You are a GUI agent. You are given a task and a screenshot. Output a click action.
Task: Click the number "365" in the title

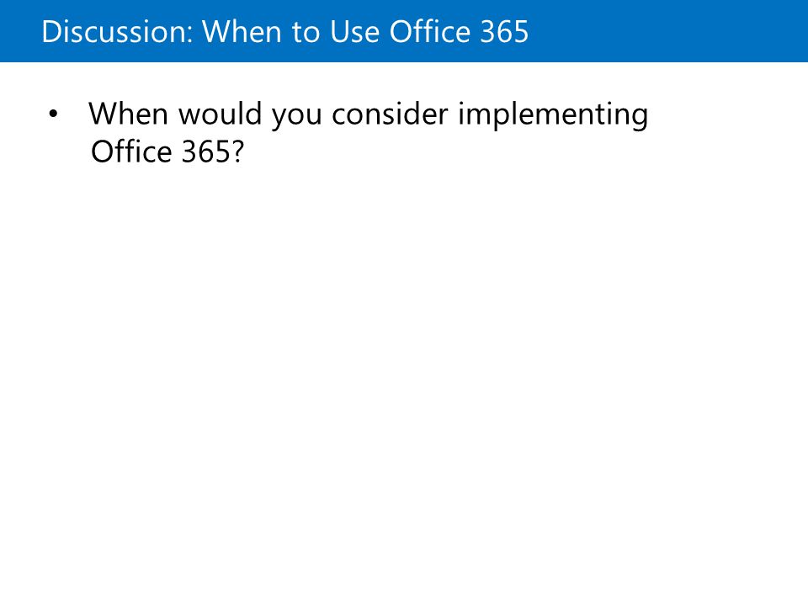pyautogui.click(x=504, y=31)
